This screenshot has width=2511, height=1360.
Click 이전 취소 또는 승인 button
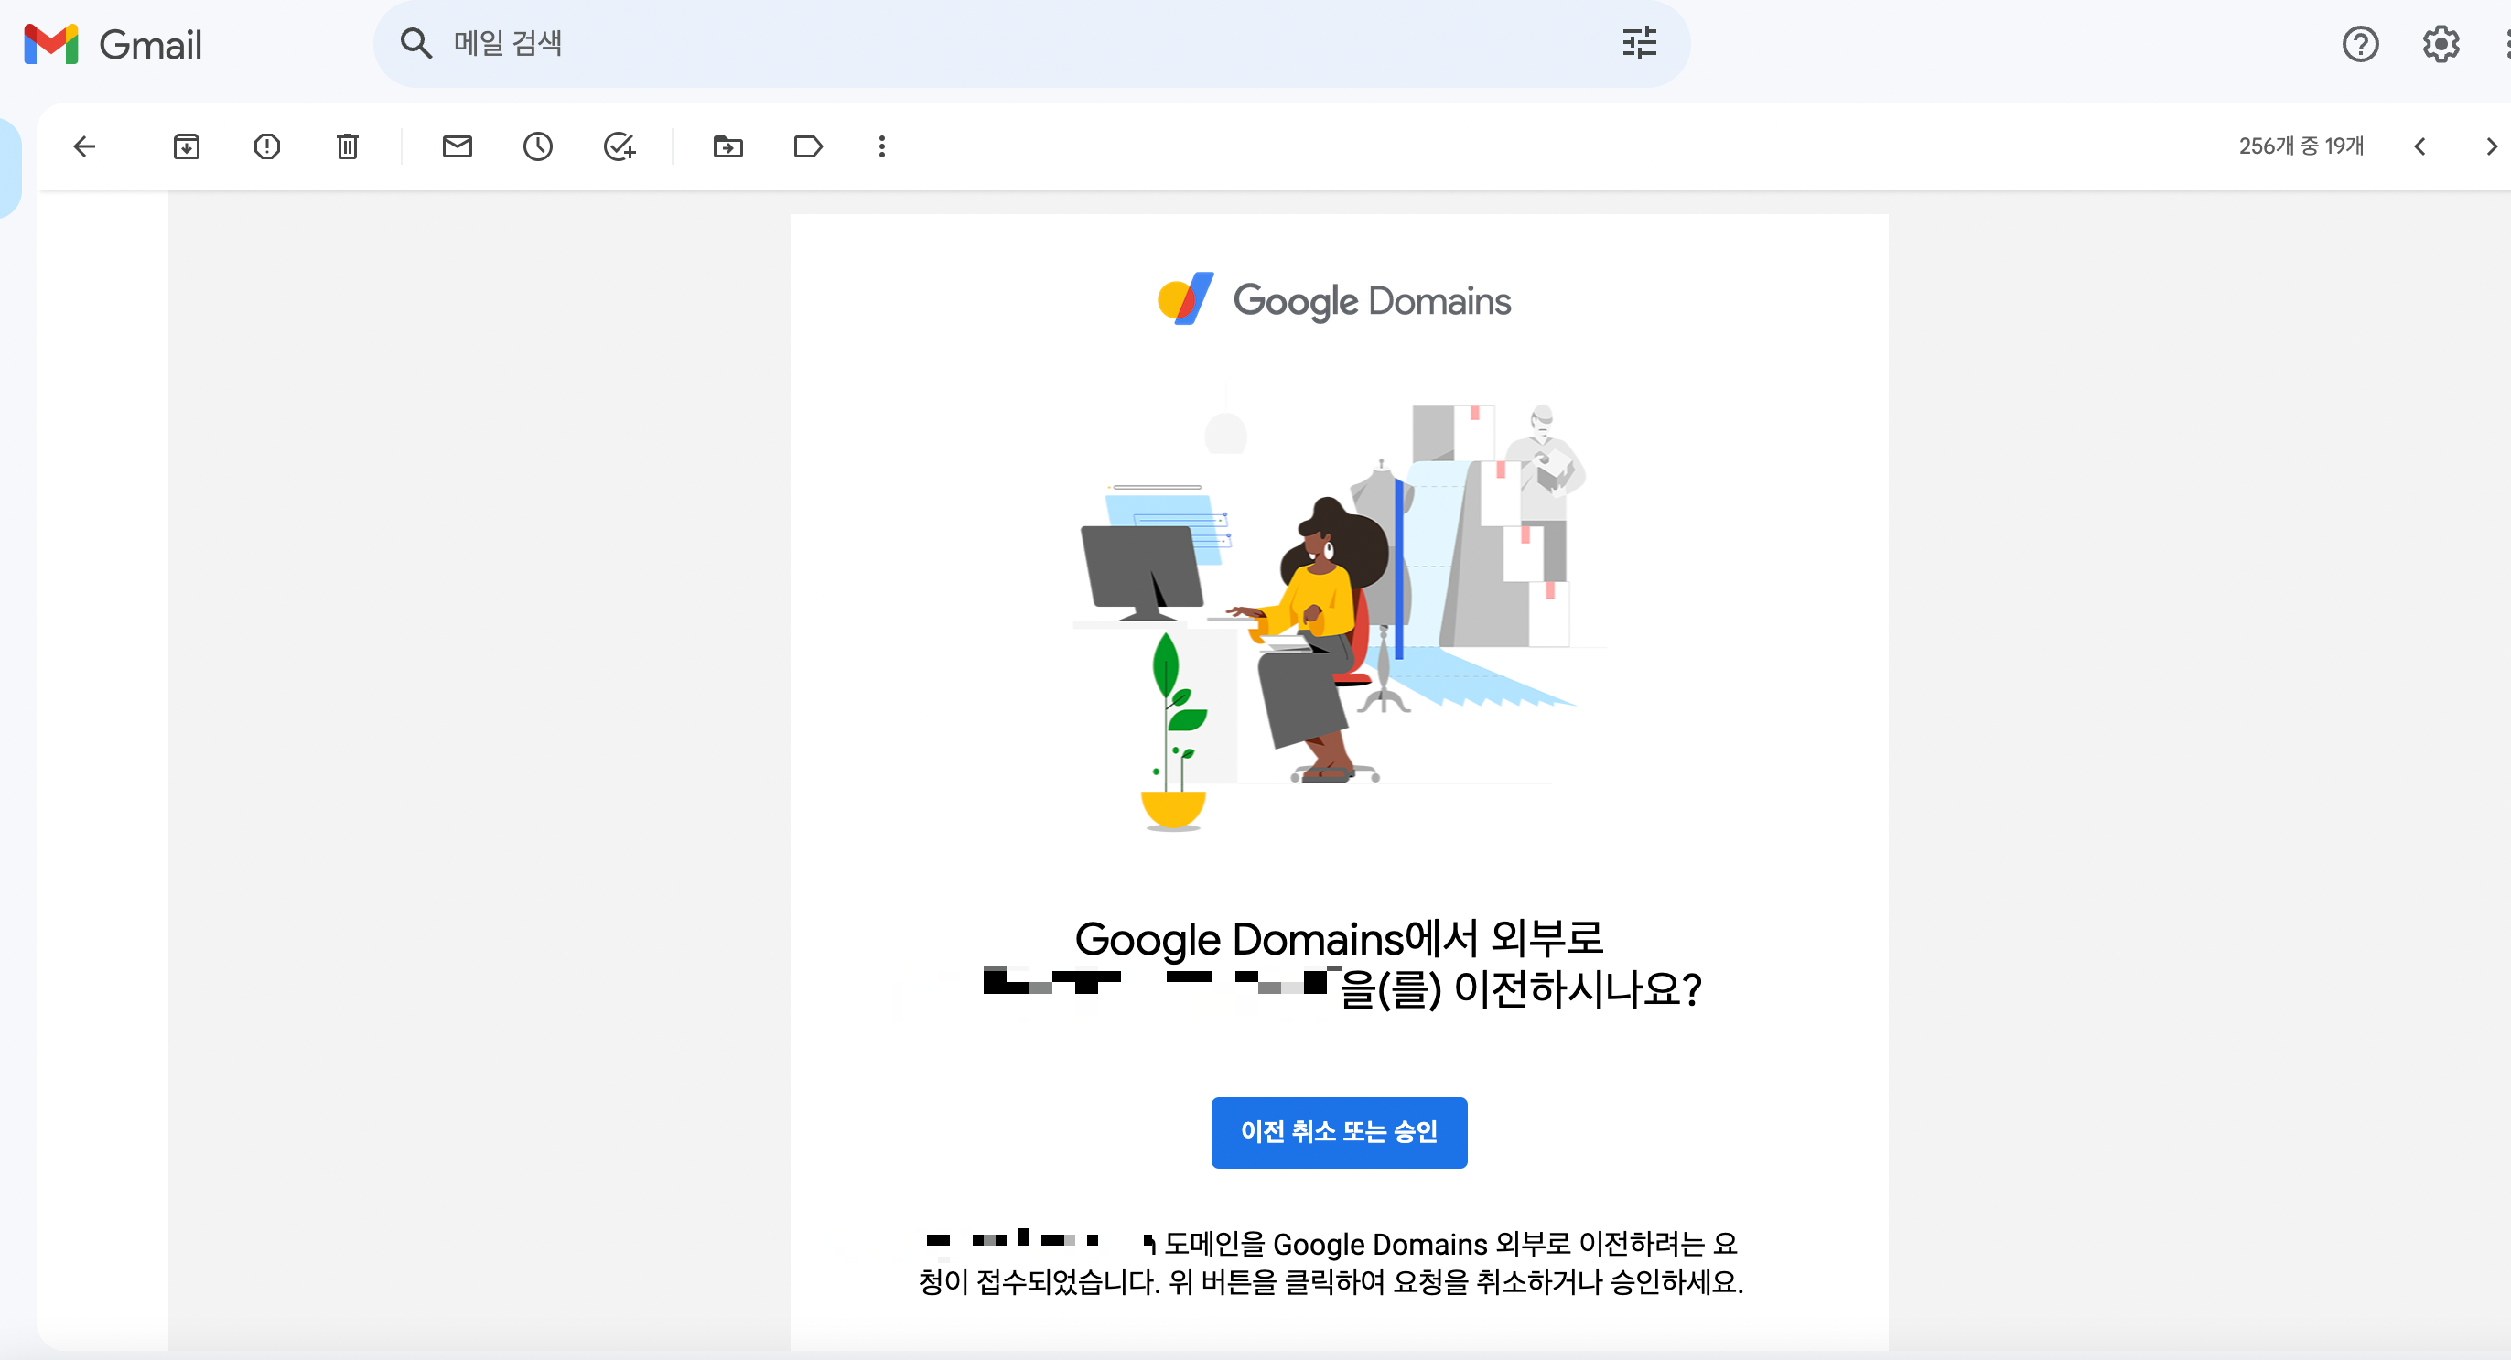[1339, 1132]
